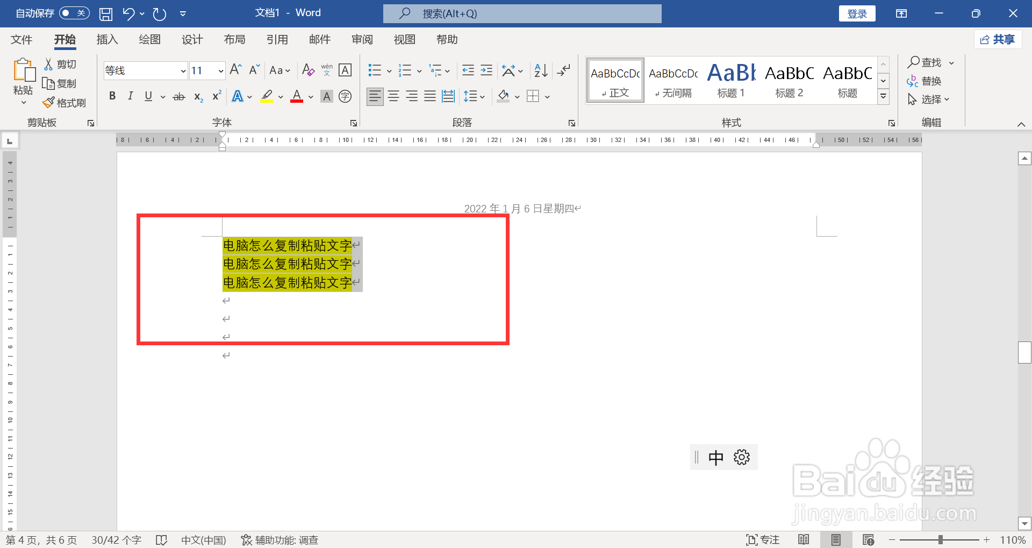Image resolution: width=1032 pixels, height=548 pixels.
Task: Toggle Underline formatting
Action: point(148,96)
